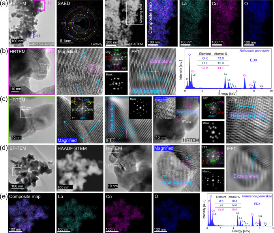274x233 pixels.
Task: Click the '(300)' spot label in panel (c) FFT
Action: pos(218,98)
